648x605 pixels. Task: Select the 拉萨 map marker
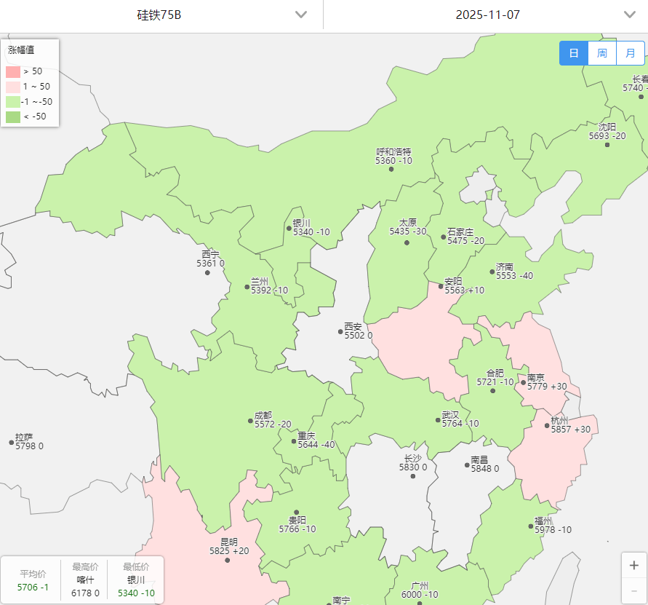click(12, 442)
